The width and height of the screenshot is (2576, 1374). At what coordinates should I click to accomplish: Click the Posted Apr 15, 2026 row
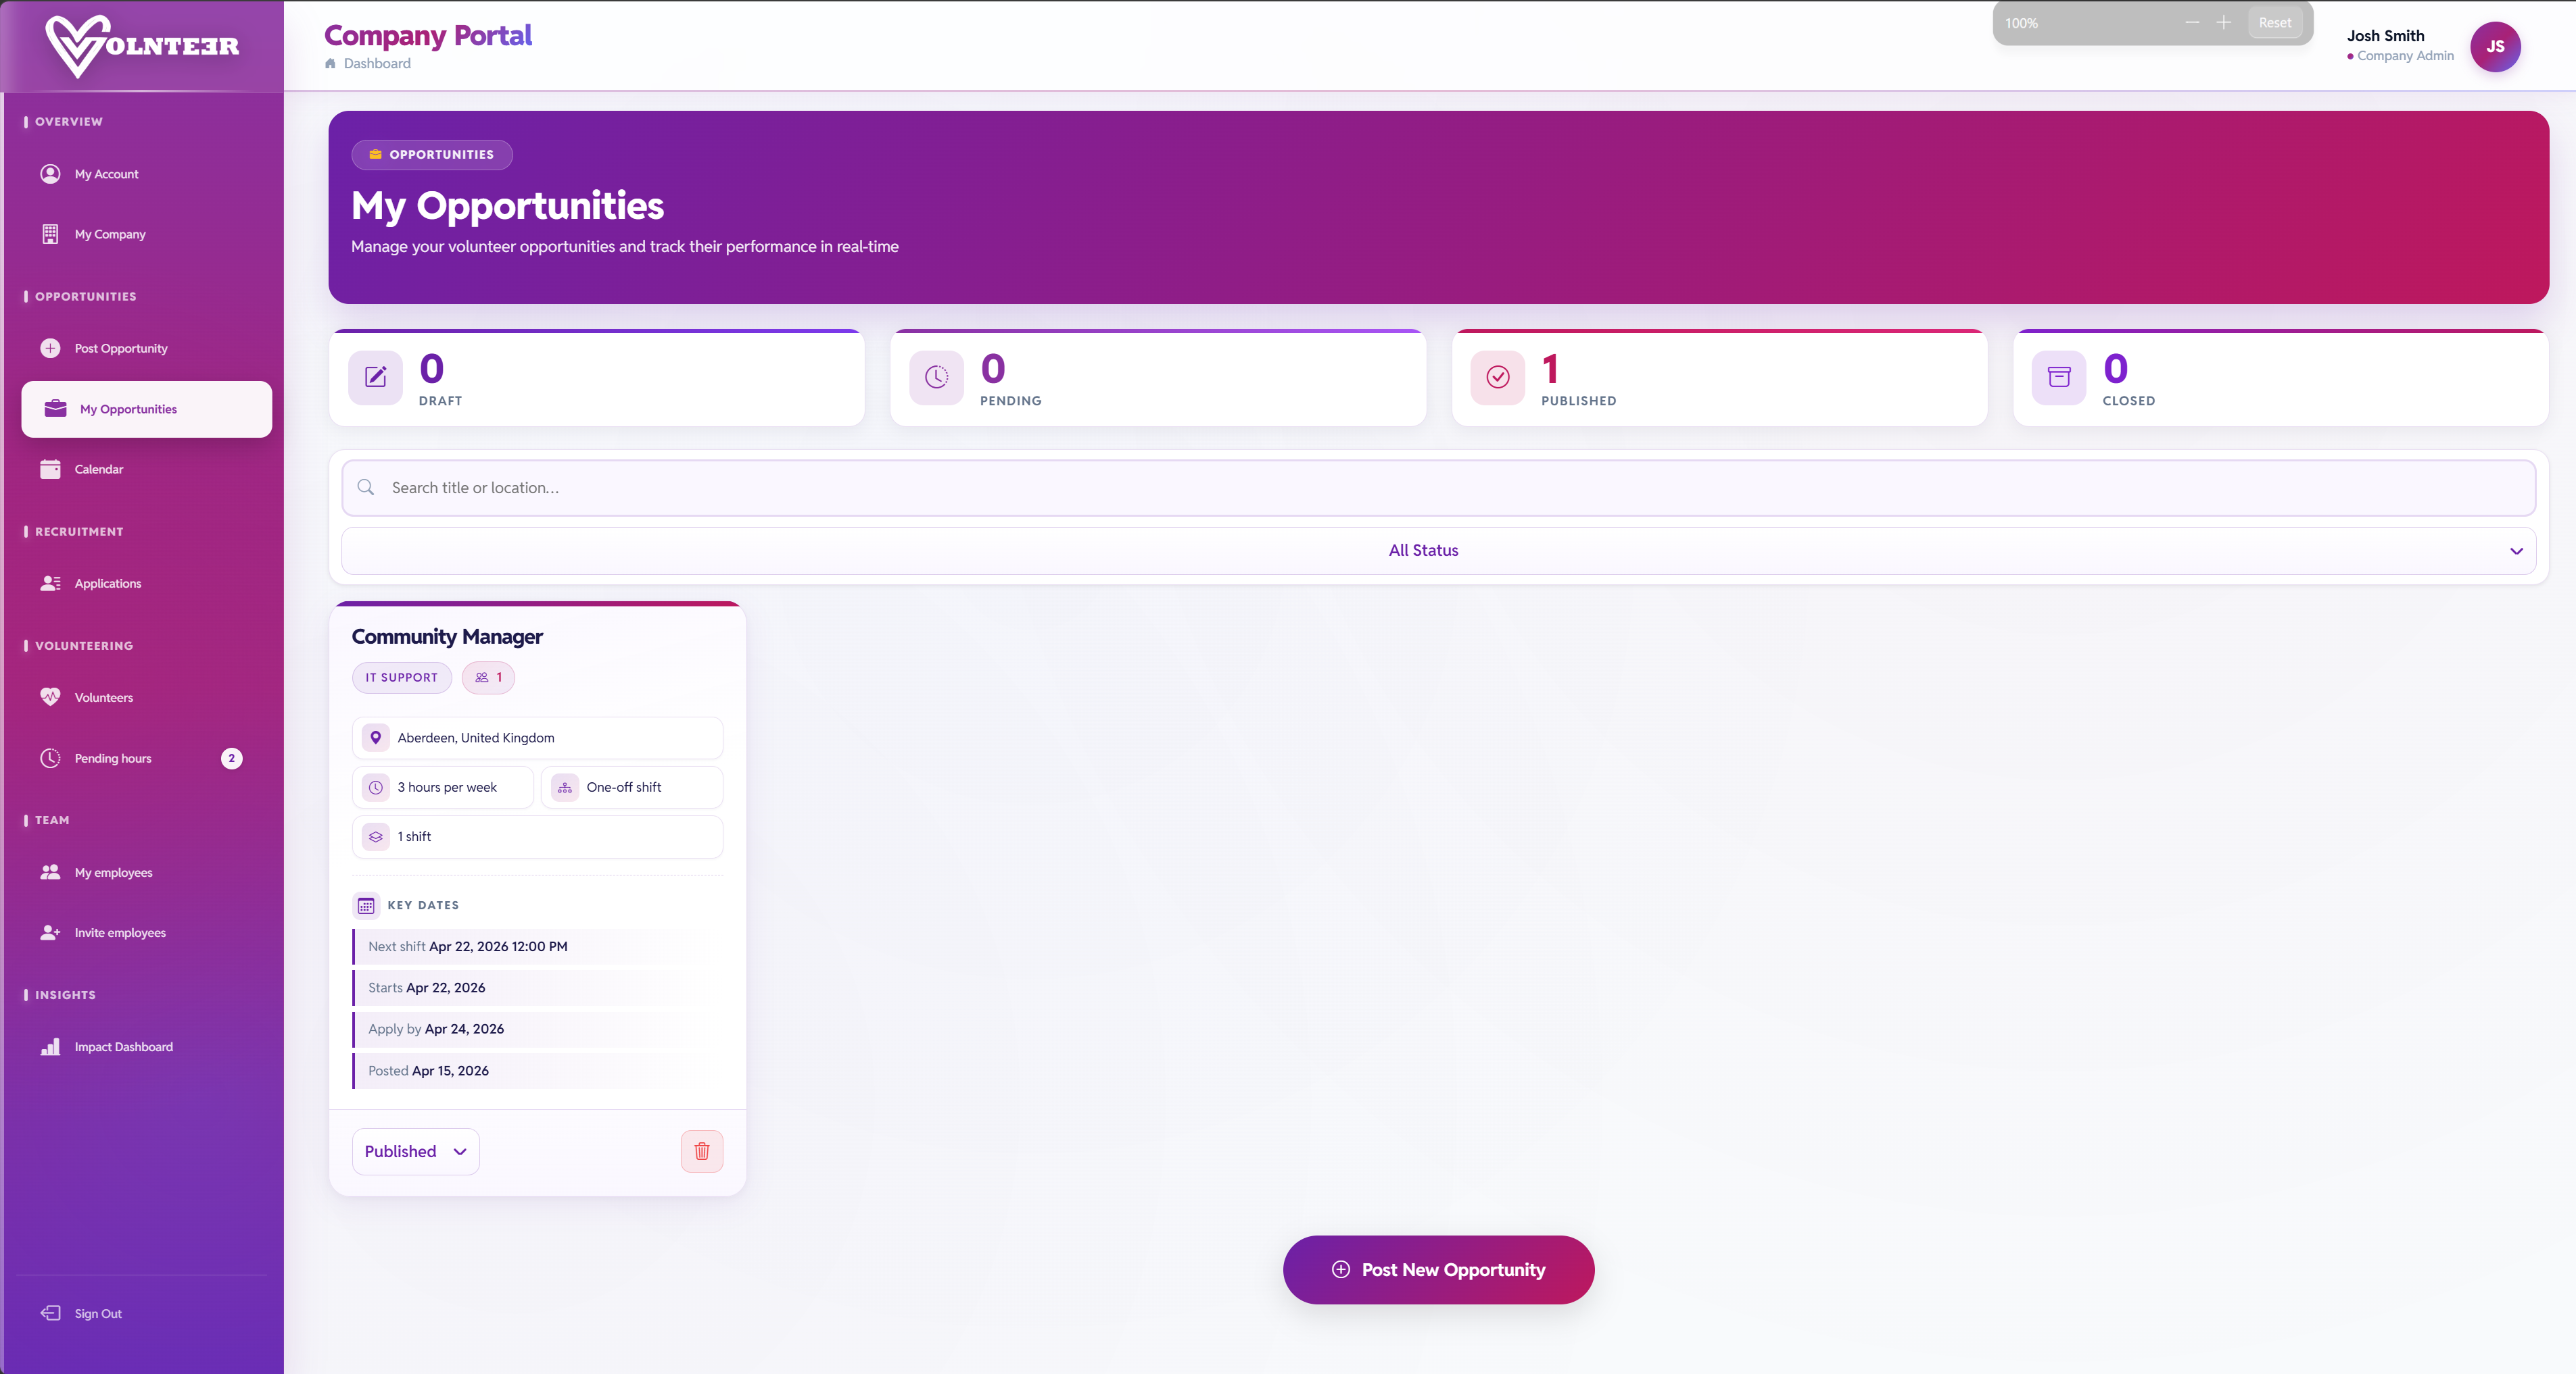538,1071
